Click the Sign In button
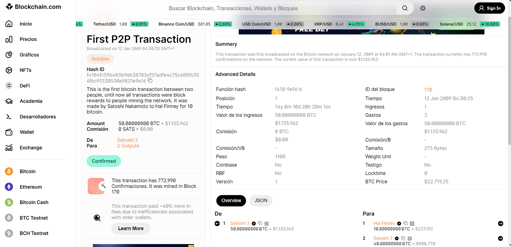Viewport: 511px width, 247px height. 489,8
